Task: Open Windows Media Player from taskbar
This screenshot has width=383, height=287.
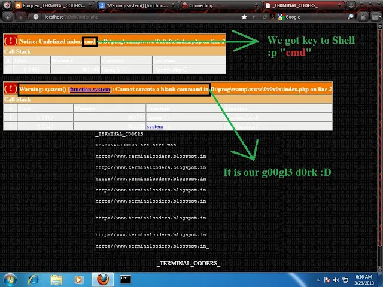Action: 78,280
